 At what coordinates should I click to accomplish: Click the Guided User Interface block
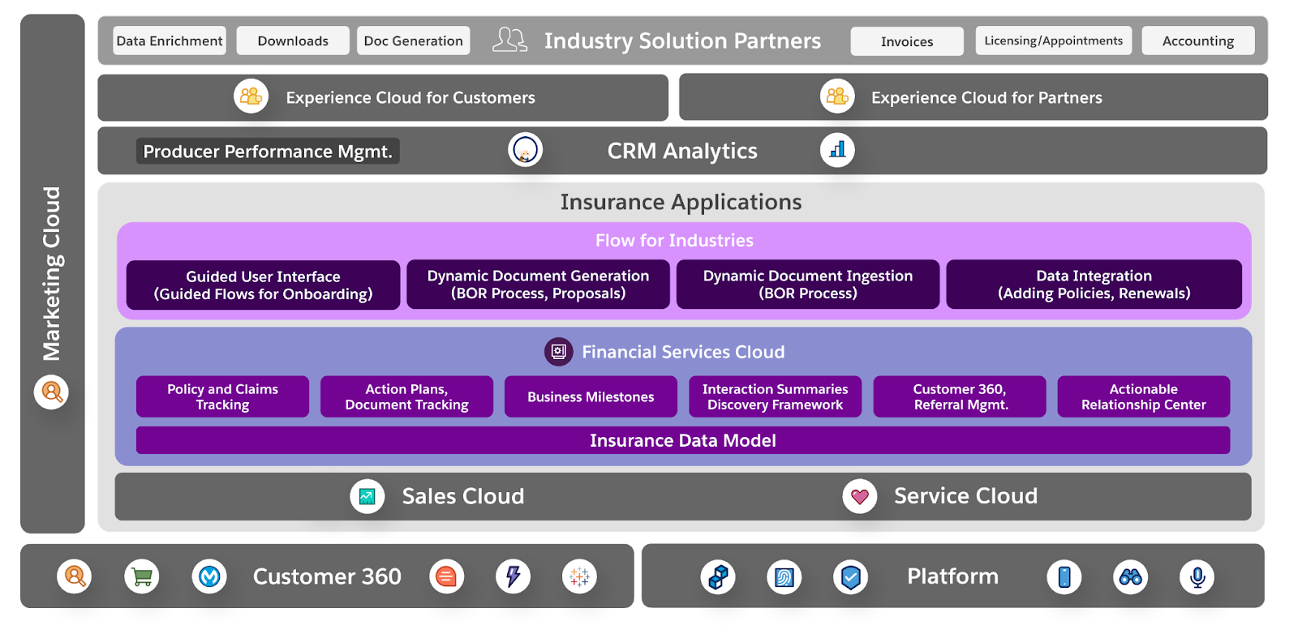pyautogui.click(x=264, y=285)
